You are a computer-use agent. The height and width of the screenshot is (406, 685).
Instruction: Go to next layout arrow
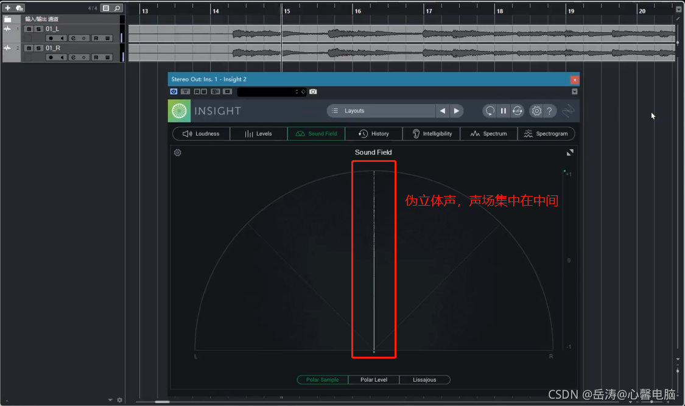tap(457, 111)
